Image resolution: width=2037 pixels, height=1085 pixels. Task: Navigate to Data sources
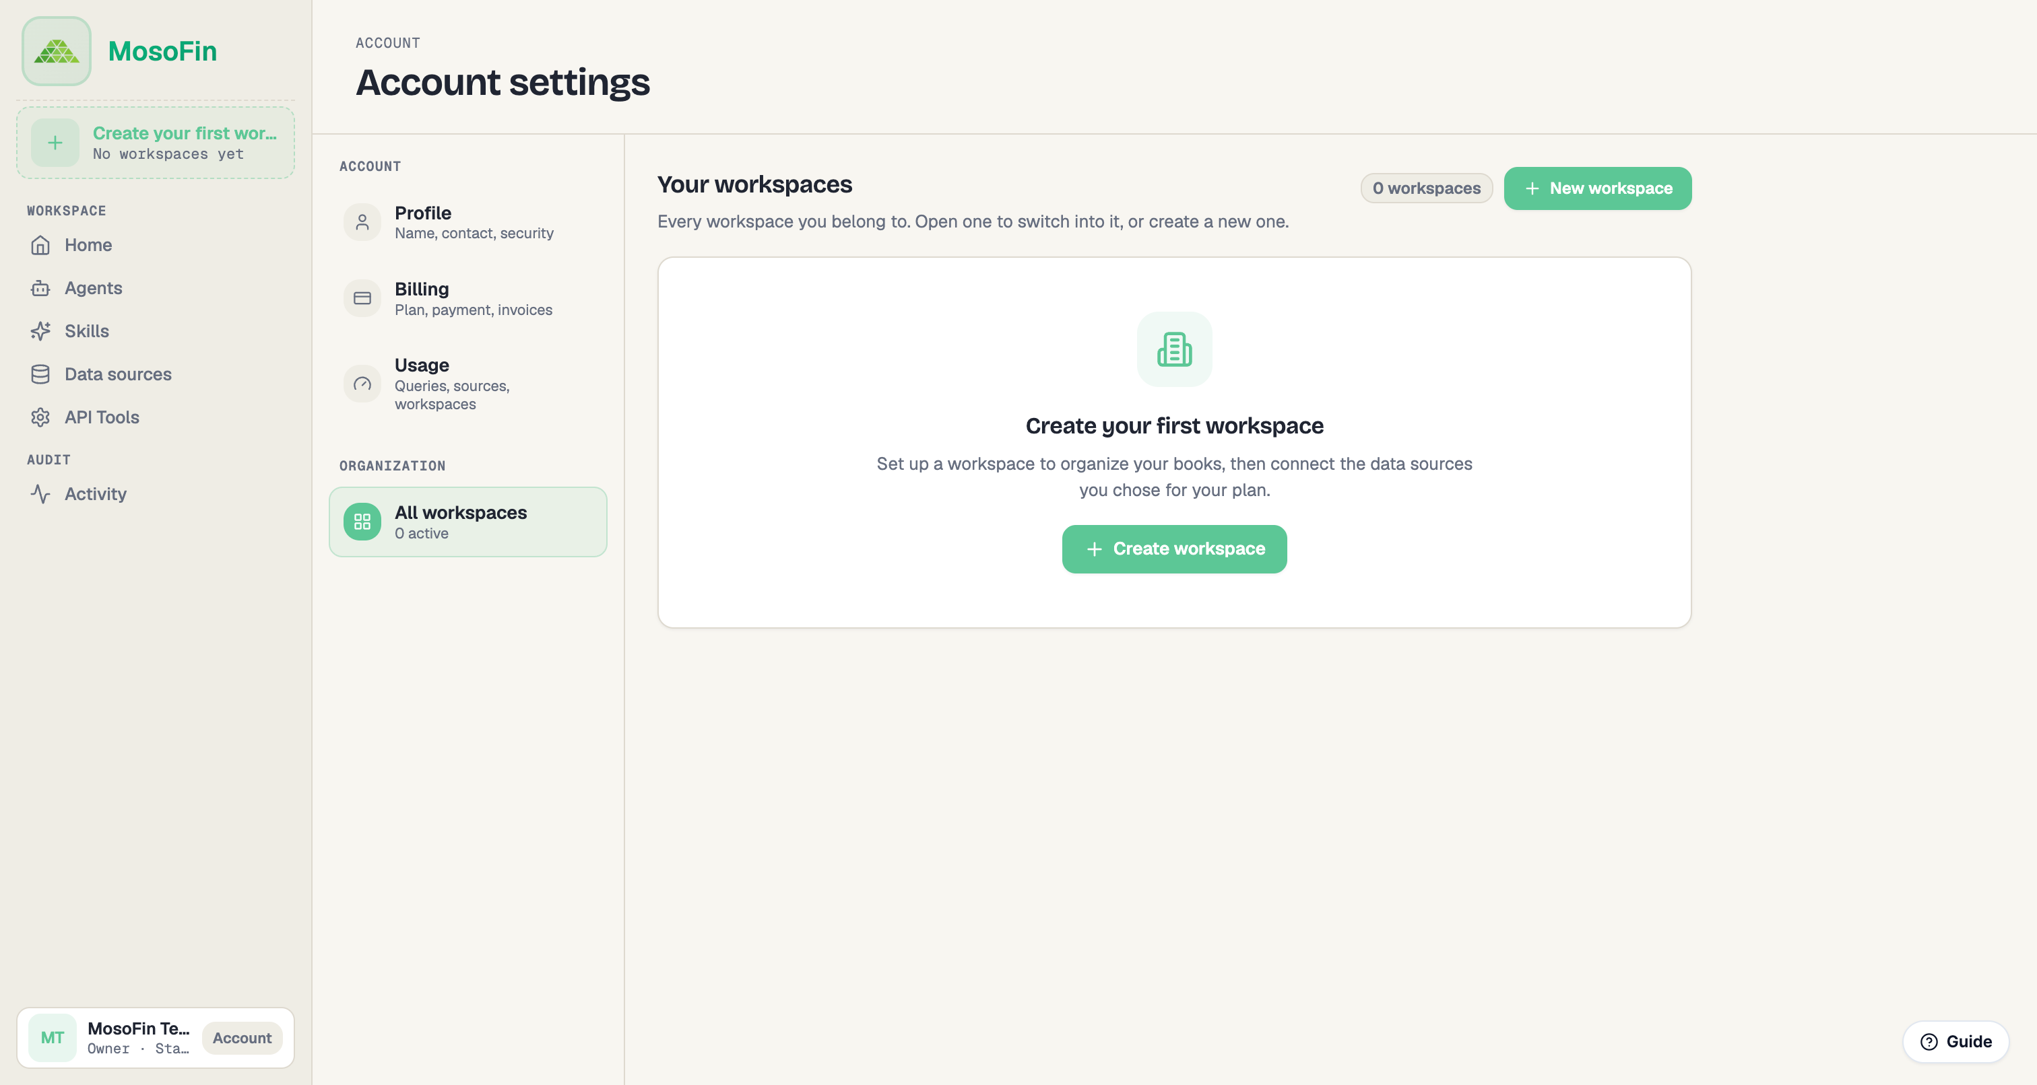[156, 375]
